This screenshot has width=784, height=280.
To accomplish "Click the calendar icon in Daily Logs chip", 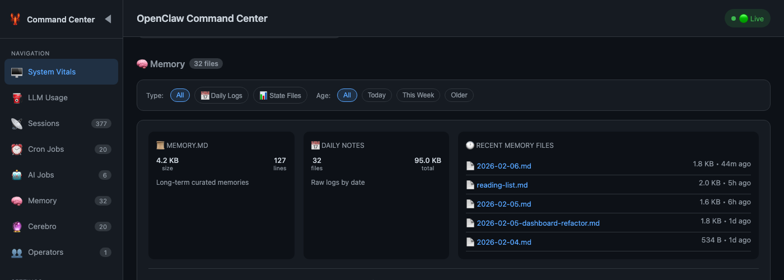I will [205, 96].
